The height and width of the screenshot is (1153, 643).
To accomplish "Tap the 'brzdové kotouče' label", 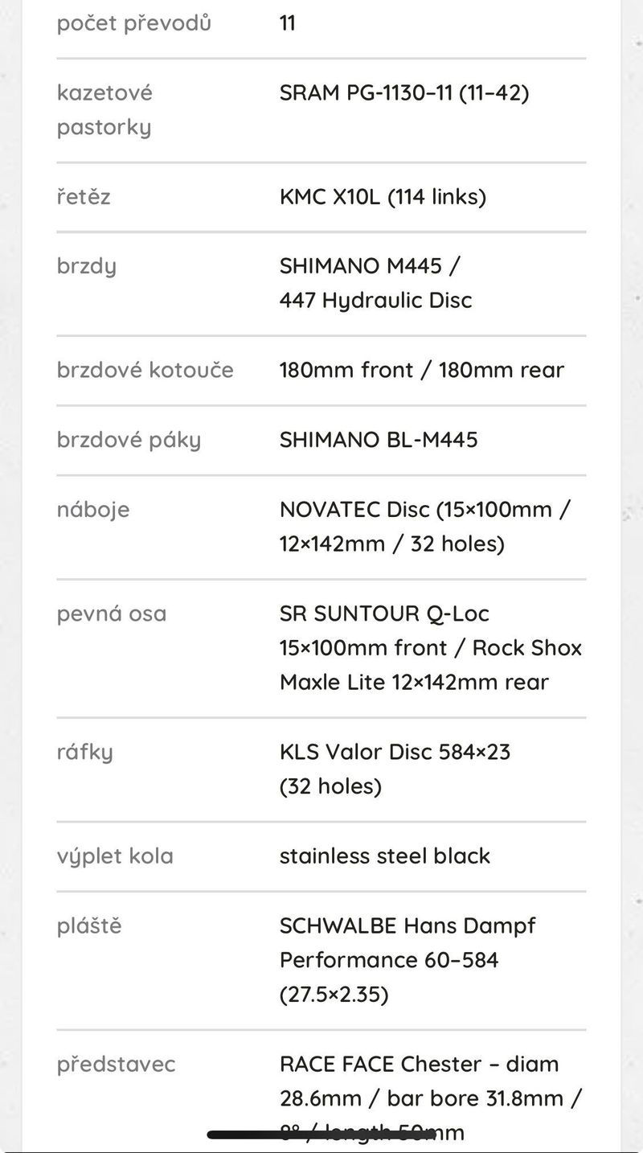I will click(145, 371).
